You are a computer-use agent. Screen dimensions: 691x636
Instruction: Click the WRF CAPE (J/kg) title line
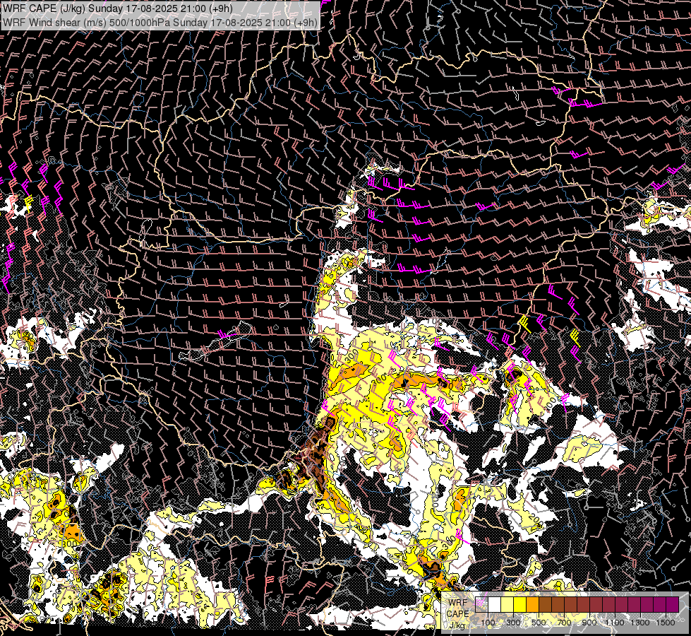(118, 8)
